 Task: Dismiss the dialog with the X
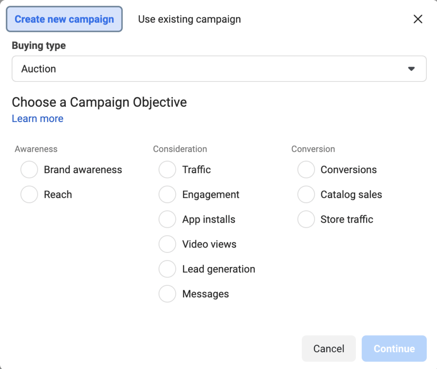[417, 19]
